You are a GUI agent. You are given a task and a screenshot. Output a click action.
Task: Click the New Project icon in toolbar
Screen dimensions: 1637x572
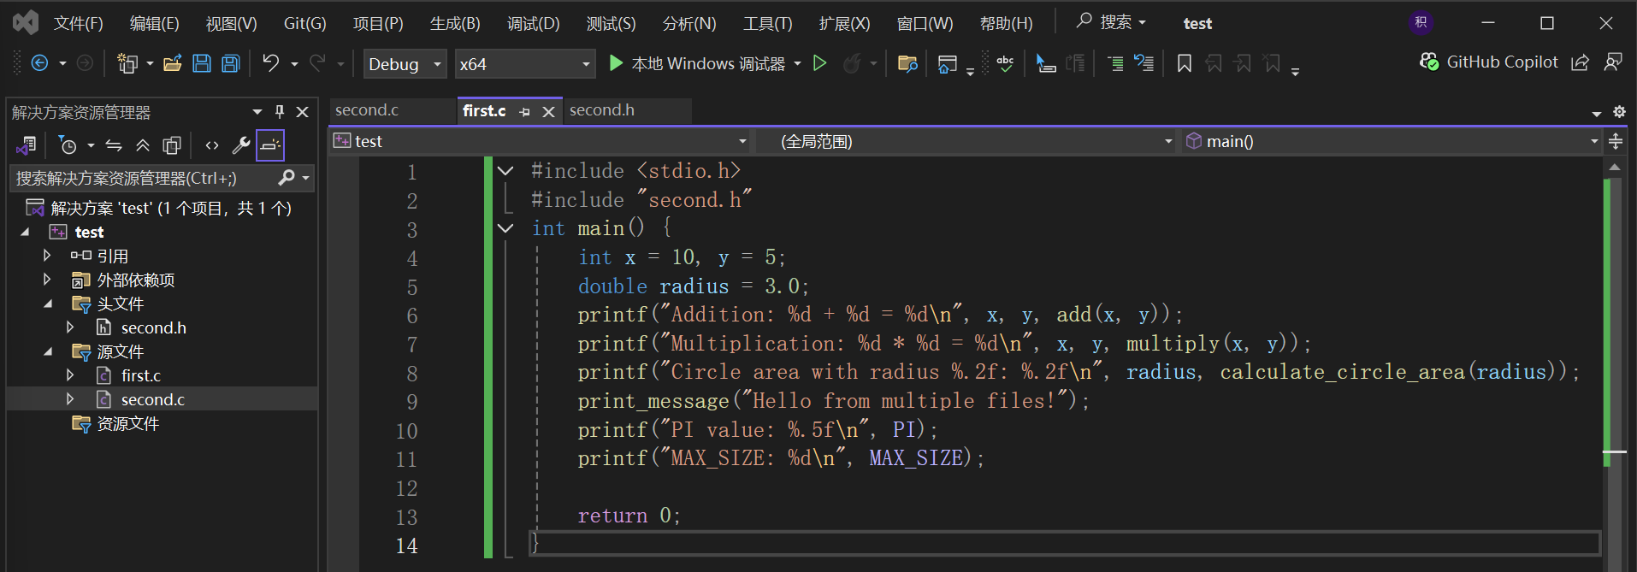pos(127,63)
